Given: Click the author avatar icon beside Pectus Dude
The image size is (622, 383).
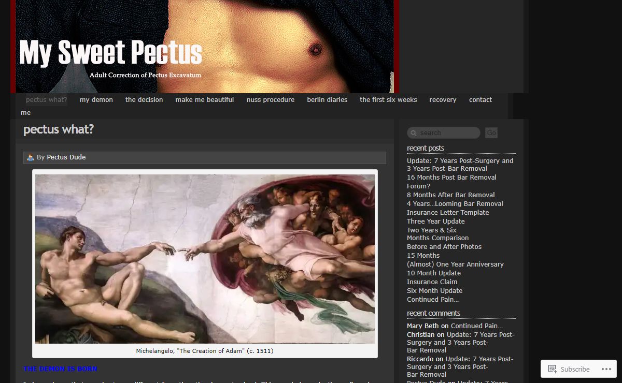Looking at the screenshot, I should 31,157.
